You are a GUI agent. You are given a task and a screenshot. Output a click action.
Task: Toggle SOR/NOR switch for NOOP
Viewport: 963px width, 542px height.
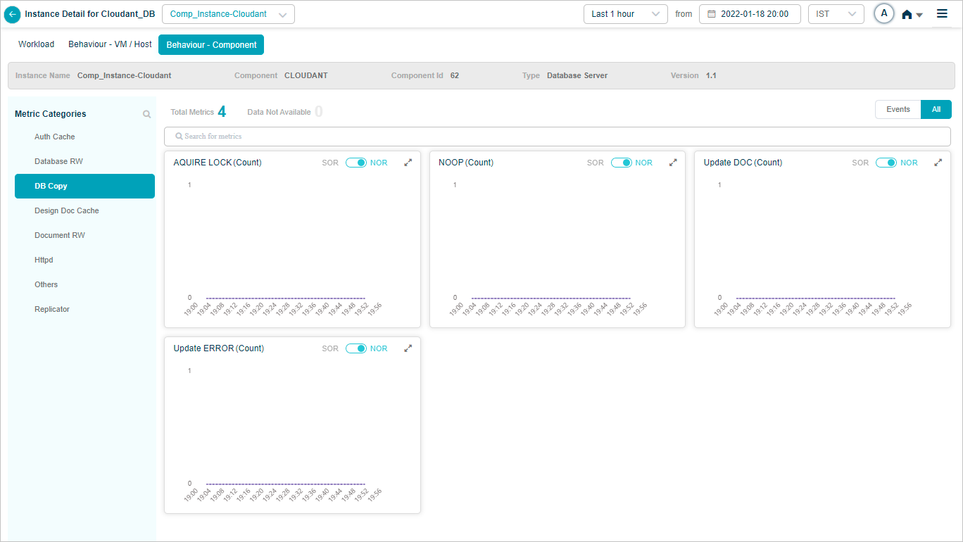click(622, 163)
